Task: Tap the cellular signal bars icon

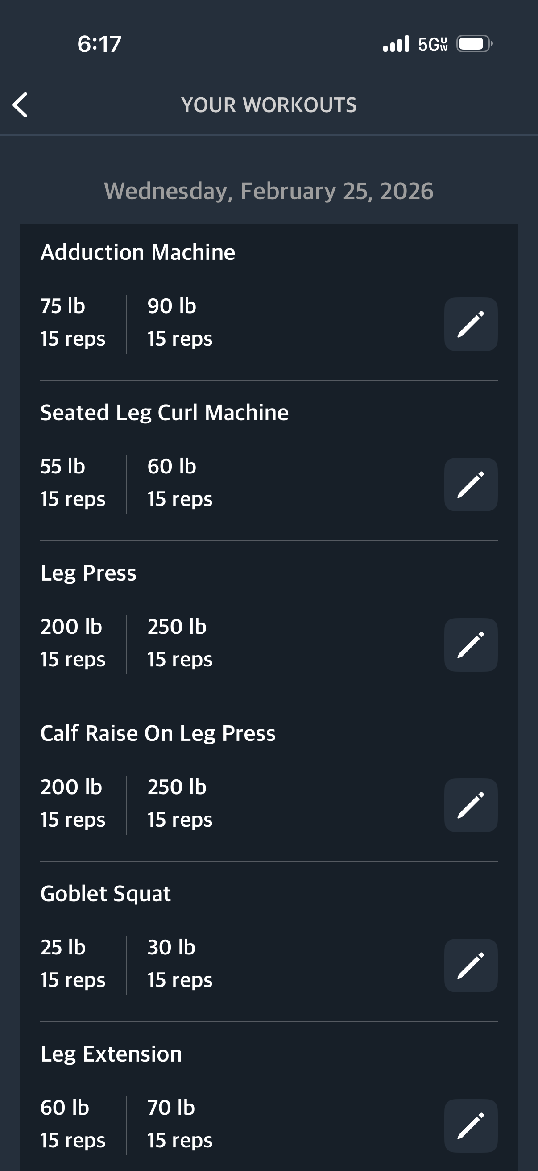Action: 396,44
